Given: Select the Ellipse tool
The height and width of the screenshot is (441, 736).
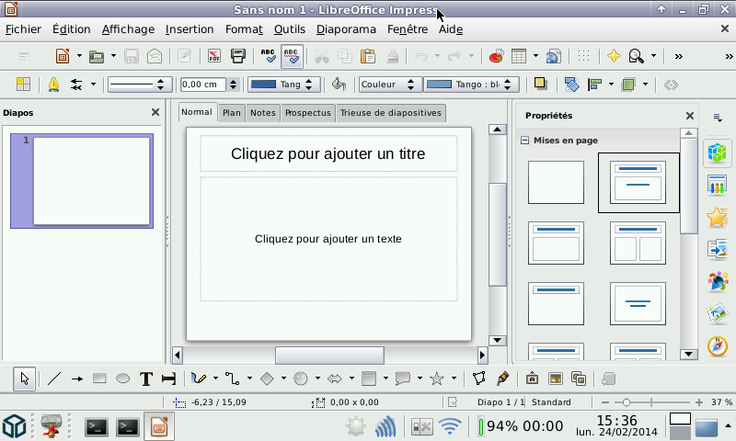Looking at the screenshot, I should pos(122,379).
